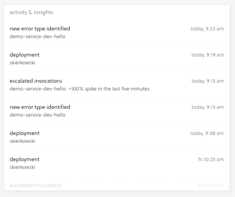Open the deployment entry from today 9:19 am

click(25, 55)
